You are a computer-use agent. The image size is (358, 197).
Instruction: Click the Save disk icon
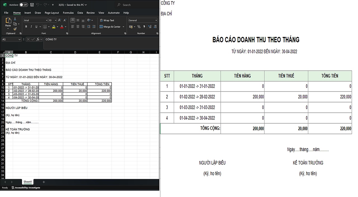(32, 5)
